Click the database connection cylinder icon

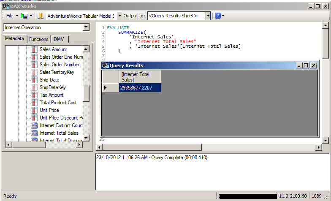pos(41,16)
